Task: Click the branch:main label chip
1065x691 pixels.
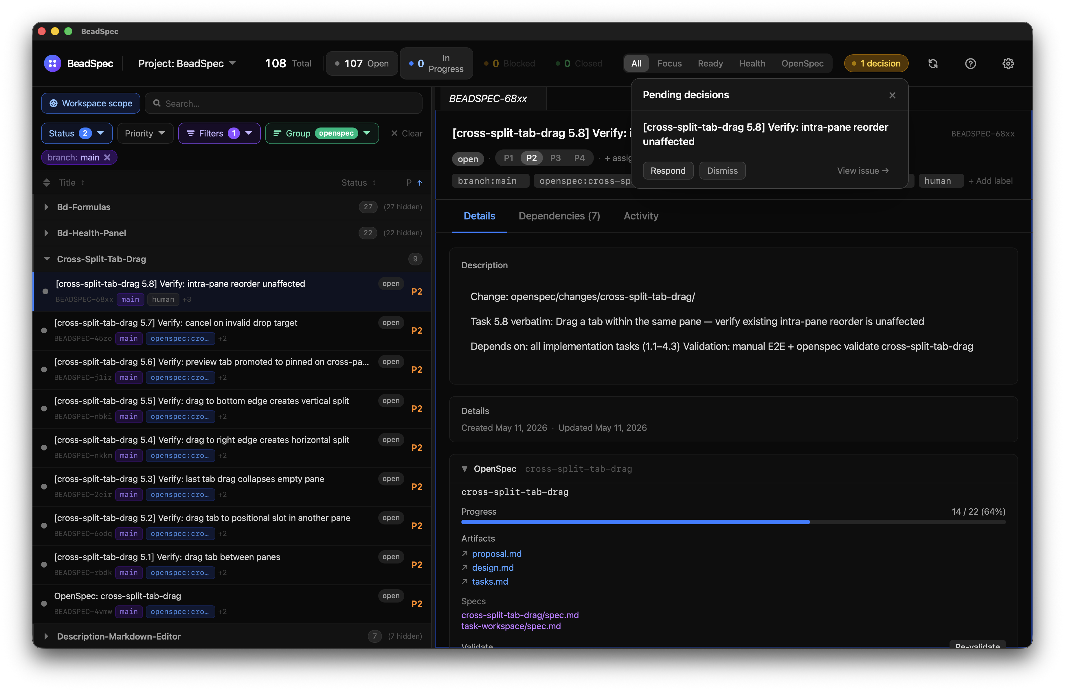Action: 490,181
